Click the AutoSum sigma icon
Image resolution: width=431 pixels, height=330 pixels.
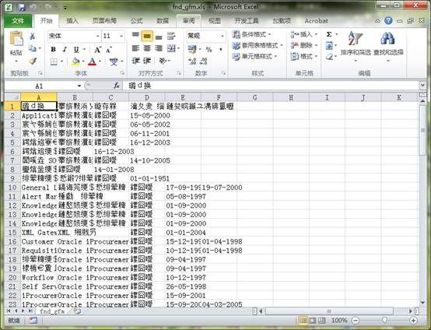(329, 34)
